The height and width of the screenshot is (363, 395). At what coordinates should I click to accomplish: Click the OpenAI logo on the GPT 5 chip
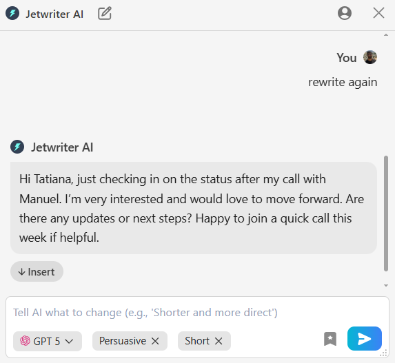point(25,341)
